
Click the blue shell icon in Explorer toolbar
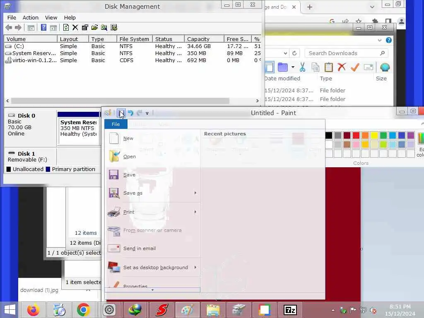385,67
